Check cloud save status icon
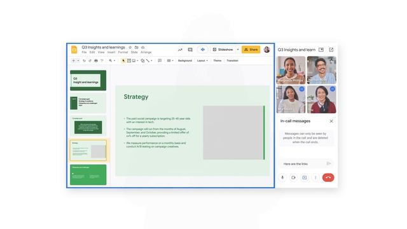Viewport: 407px width, 229px height. 142,47
